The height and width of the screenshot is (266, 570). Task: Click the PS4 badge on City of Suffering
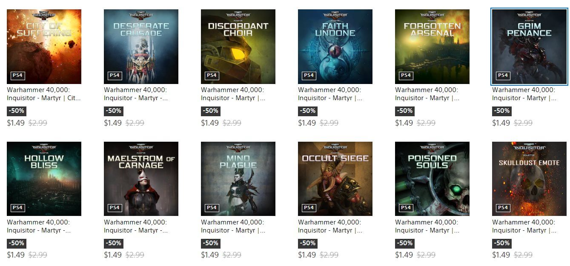click(18, 76)
